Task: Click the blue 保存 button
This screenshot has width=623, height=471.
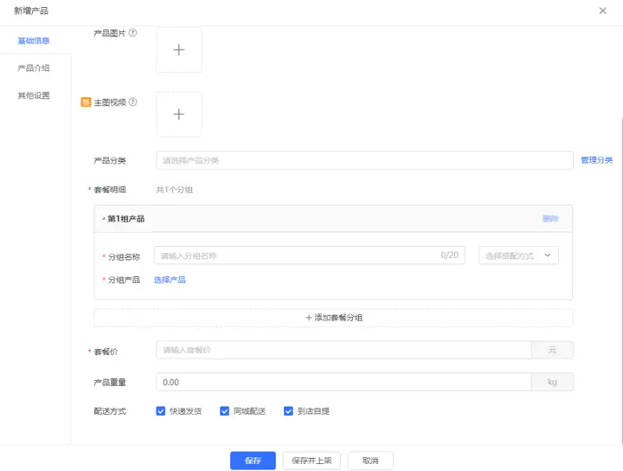Action: point(253,461)
